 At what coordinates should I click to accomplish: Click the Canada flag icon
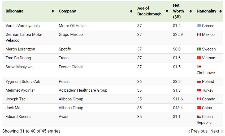click(x=199, y=99)
